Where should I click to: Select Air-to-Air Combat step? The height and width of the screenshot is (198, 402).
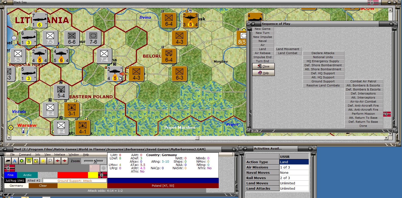pyautogui.click(x=363, y=102)
